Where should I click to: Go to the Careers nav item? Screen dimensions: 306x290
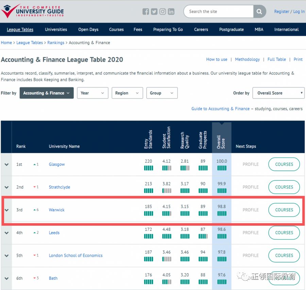(201, 30)
